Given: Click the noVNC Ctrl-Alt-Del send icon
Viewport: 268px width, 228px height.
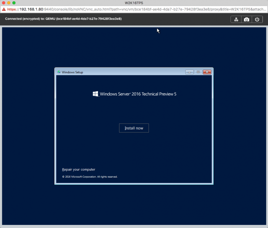Looking at the screenshot, I should pyautogui.click(x=236, y=19).
